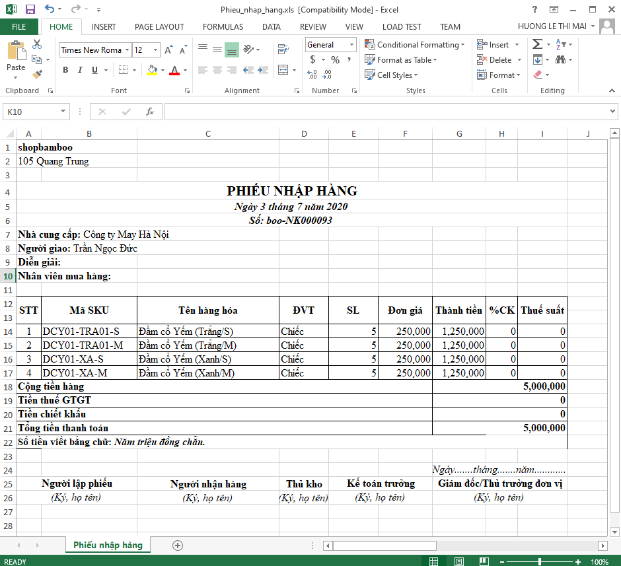
Task: Click the Sort & Filter icon
Action: (560, 44)
